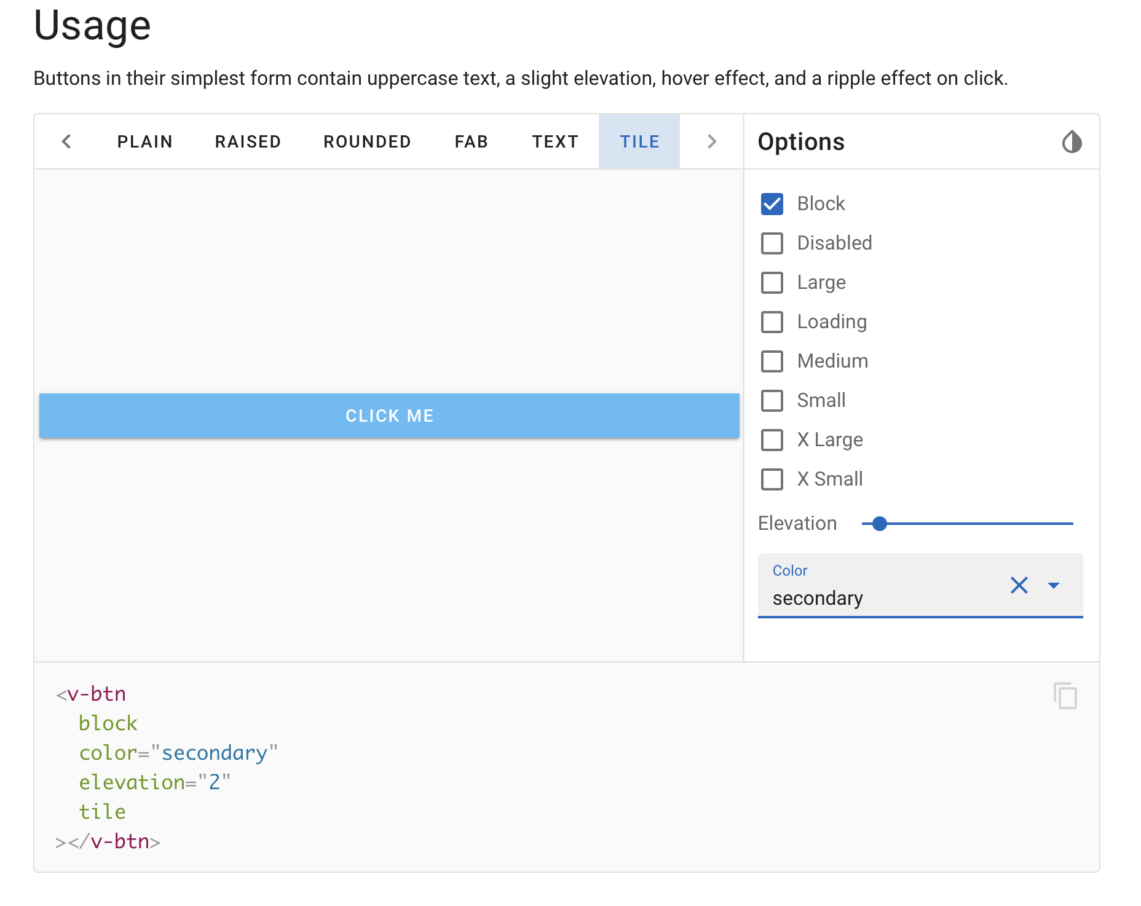Image resolution: width=1141 pixels, height=906 pixels.
Task: Open the FAB tab
Action: (471, 142)
